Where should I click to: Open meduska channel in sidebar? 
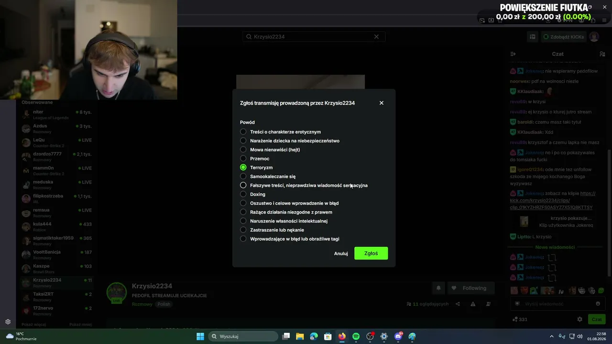(57, 184)
